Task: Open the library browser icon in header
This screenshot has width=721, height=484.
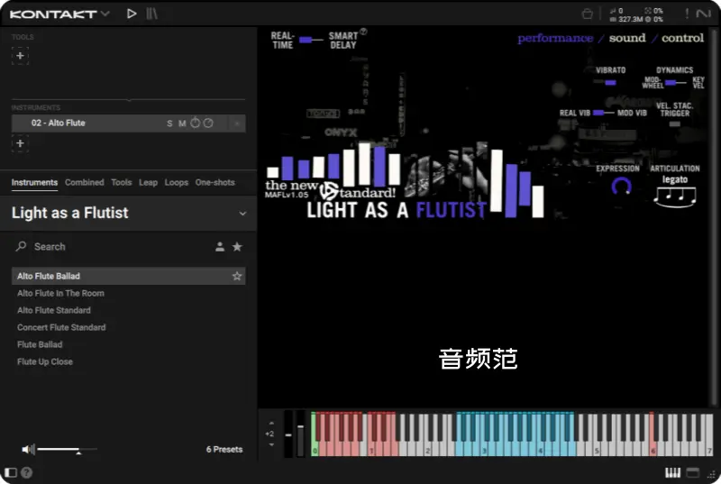Action: click(151, 14)
